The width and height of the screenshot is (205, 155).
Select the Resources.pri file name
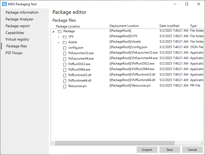click(77, 86)
